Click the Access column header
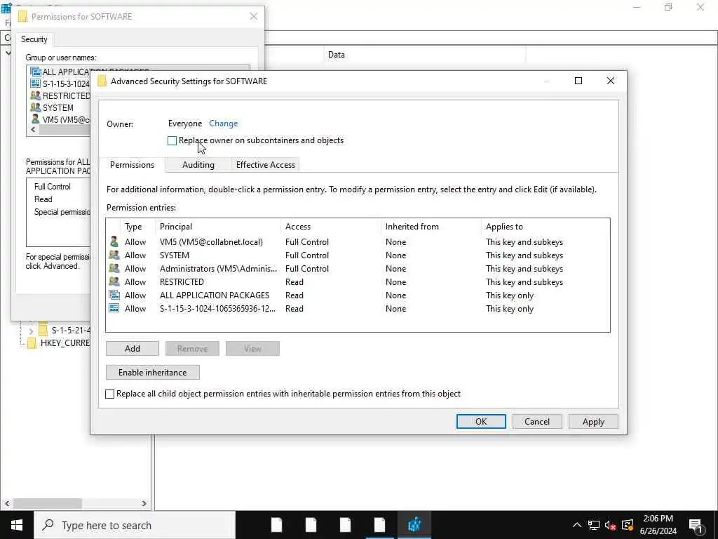Viewport: 718px width, 539px height. [332, 227]
